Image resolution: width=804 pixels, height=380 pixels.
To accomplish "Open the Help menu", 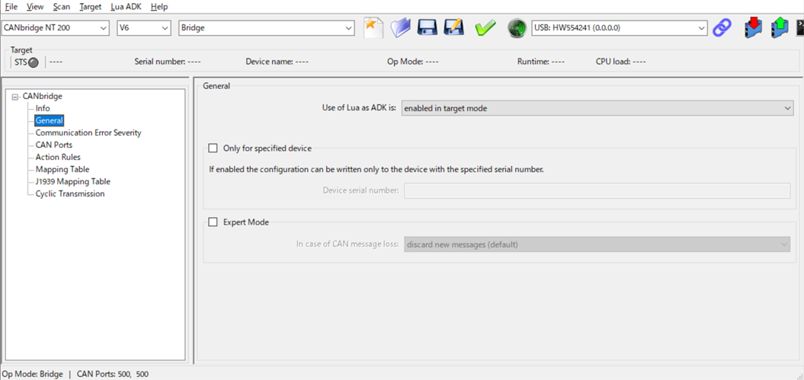I will pos(159,7).
